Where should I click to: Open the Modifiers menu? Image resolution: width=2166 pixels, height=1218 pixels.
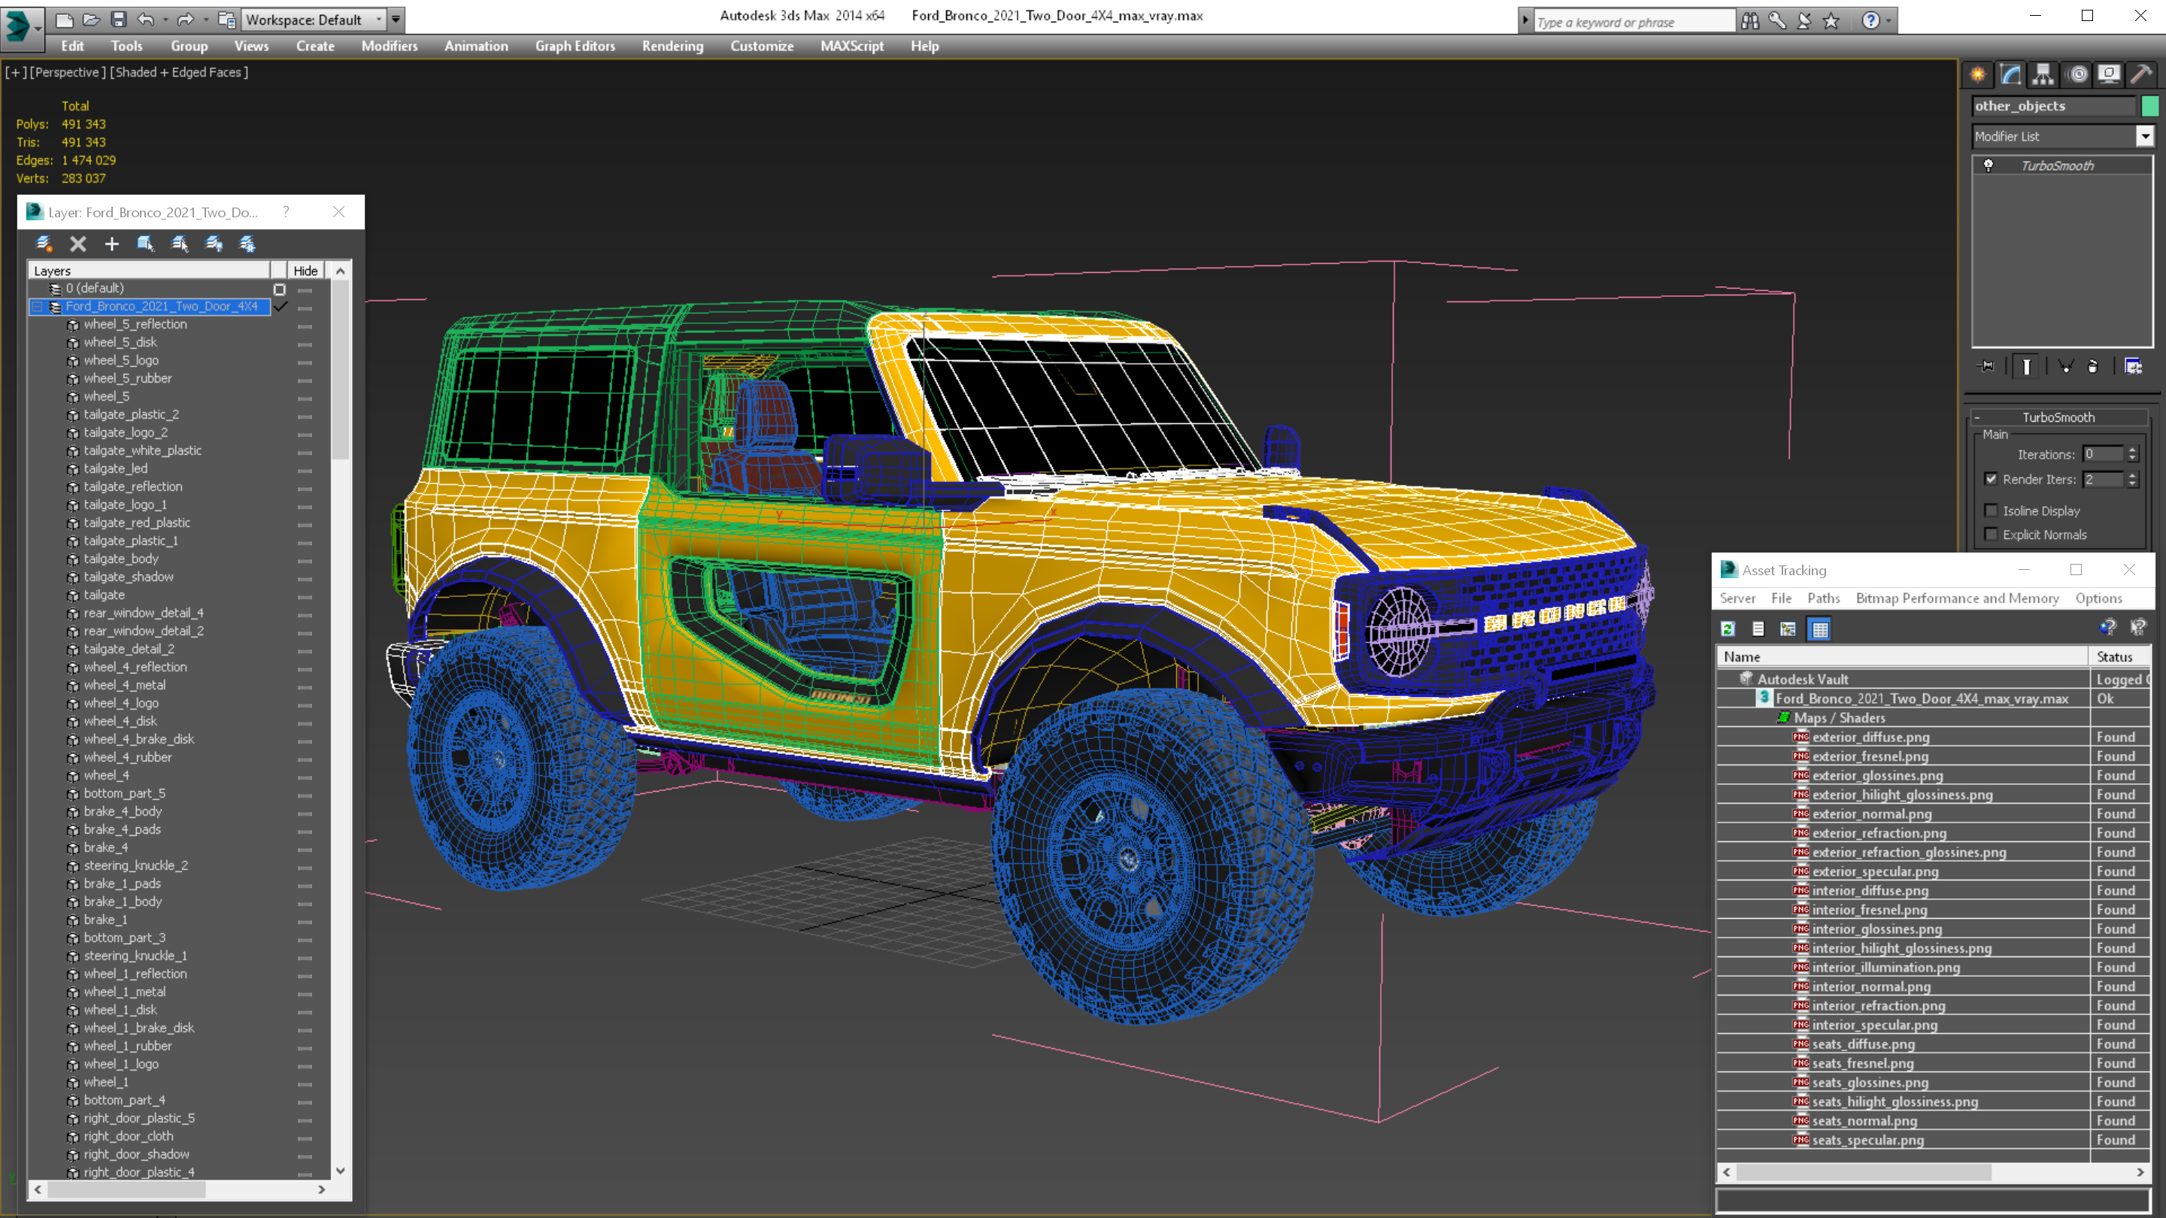coord(390,46)
